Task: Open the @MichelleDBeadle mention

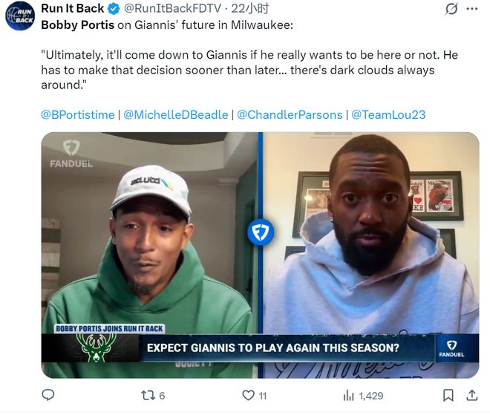Action: pyautogui.click(x=176, y=114)
